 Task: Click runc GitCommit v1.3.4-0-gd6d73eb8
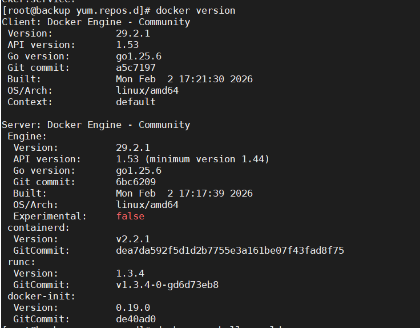coord(167,285)
